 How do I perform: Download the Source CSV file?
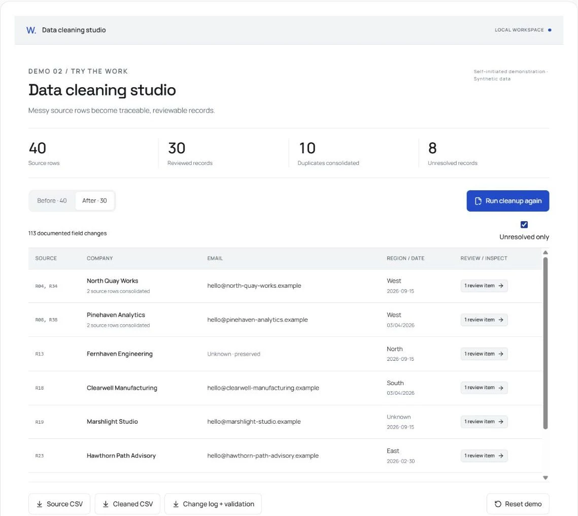[59, 504]
